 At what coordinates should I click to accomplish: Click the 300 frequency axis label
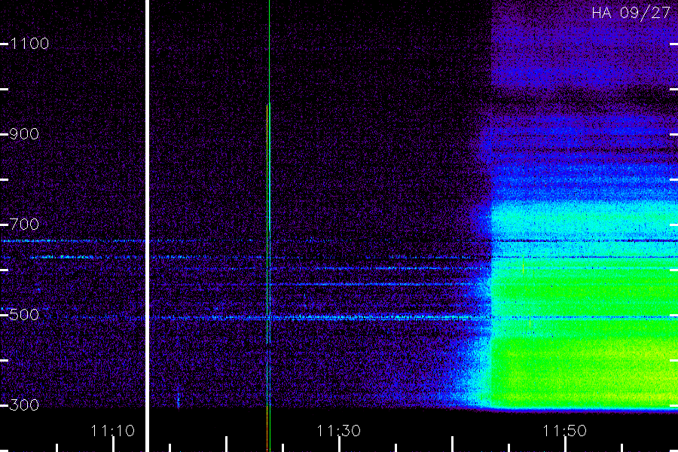[x=24, y=405]
